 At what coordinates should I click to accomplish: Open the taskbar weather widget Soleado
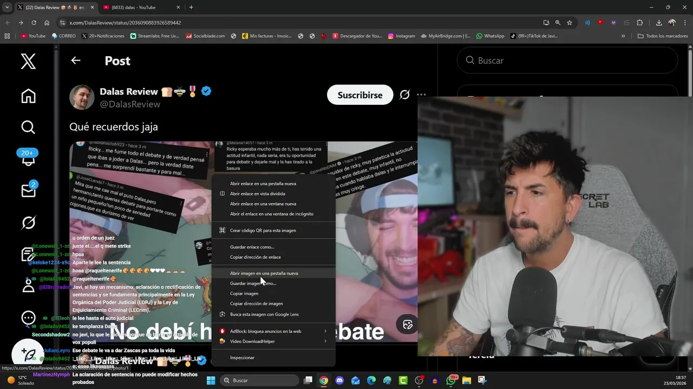tap(19, 380)
